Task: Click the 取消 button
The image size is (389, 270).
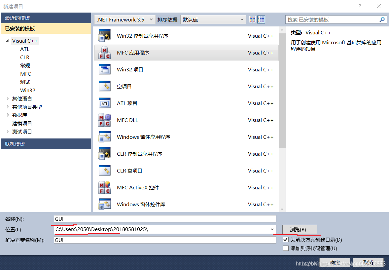Action: [x=368, y=262]
